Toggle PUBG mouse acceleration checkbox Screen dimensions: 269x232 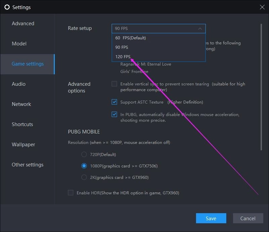coord(114,114)
